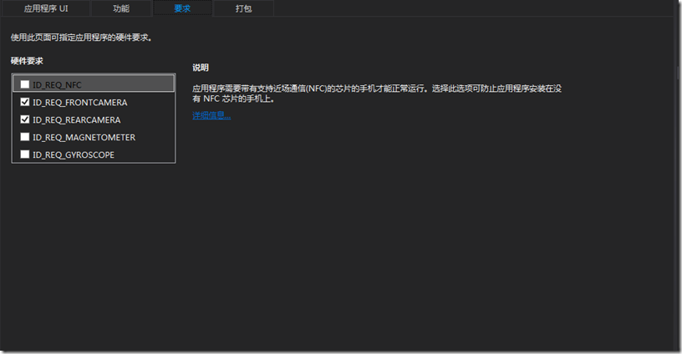Uncheck the ID_REQ_FRONTCAMERA checkbox

click(25, 102)
